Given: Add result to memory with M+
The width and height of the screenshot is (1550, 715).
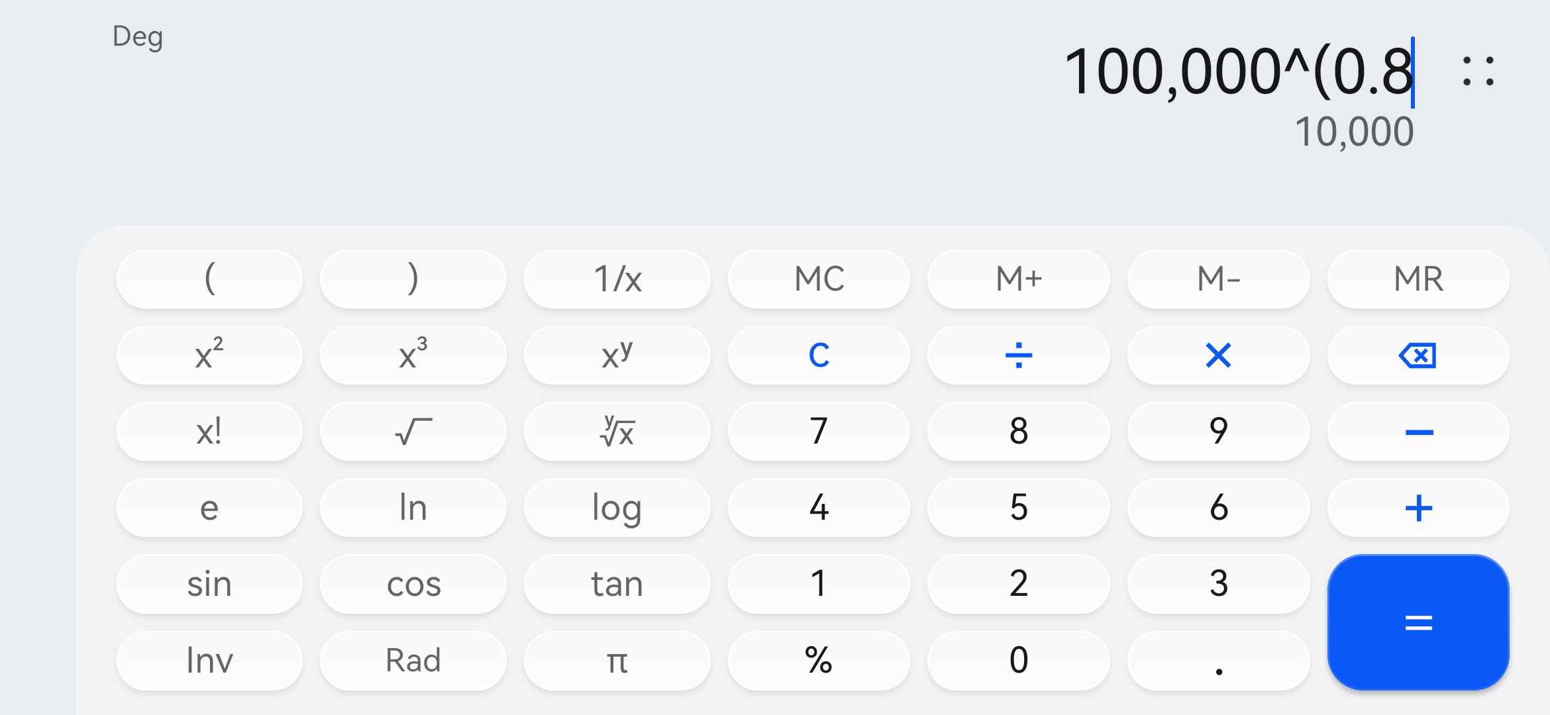Looking at the screenshot, I should pyautogui.click(x=1018, y=279).
